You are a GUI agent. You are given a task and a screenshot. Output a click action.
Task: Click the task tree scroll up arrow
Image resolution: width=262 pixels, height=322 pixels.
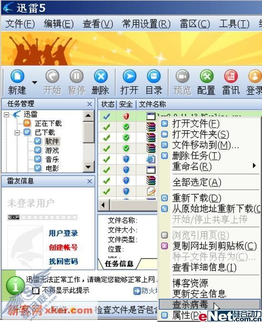[88, 115]
